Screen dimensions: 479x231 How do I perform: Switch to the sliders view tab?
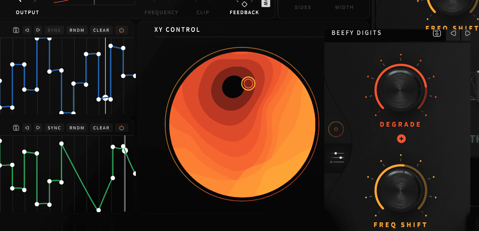coord(337,157)
